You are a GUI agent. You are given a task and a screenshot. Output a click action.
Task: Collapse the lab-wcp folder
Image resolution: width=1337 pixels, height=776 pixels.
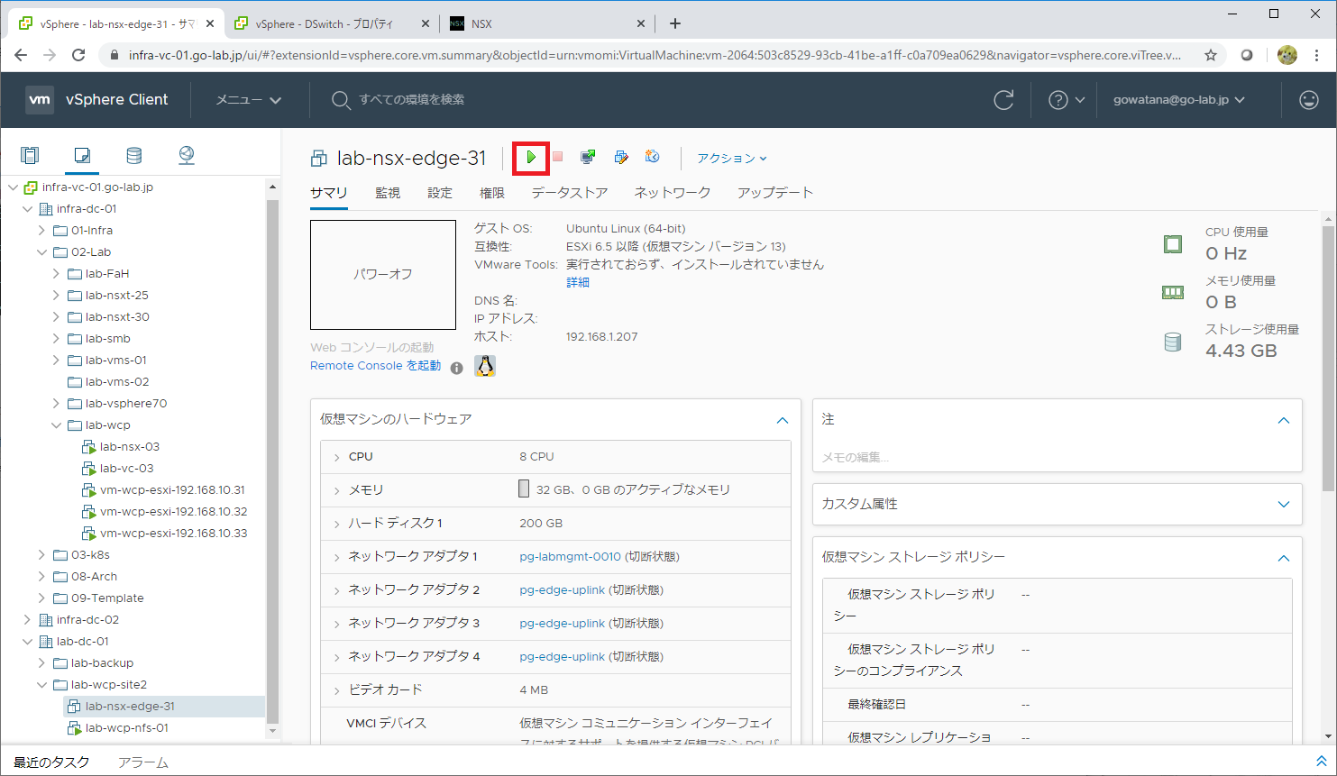56,425
